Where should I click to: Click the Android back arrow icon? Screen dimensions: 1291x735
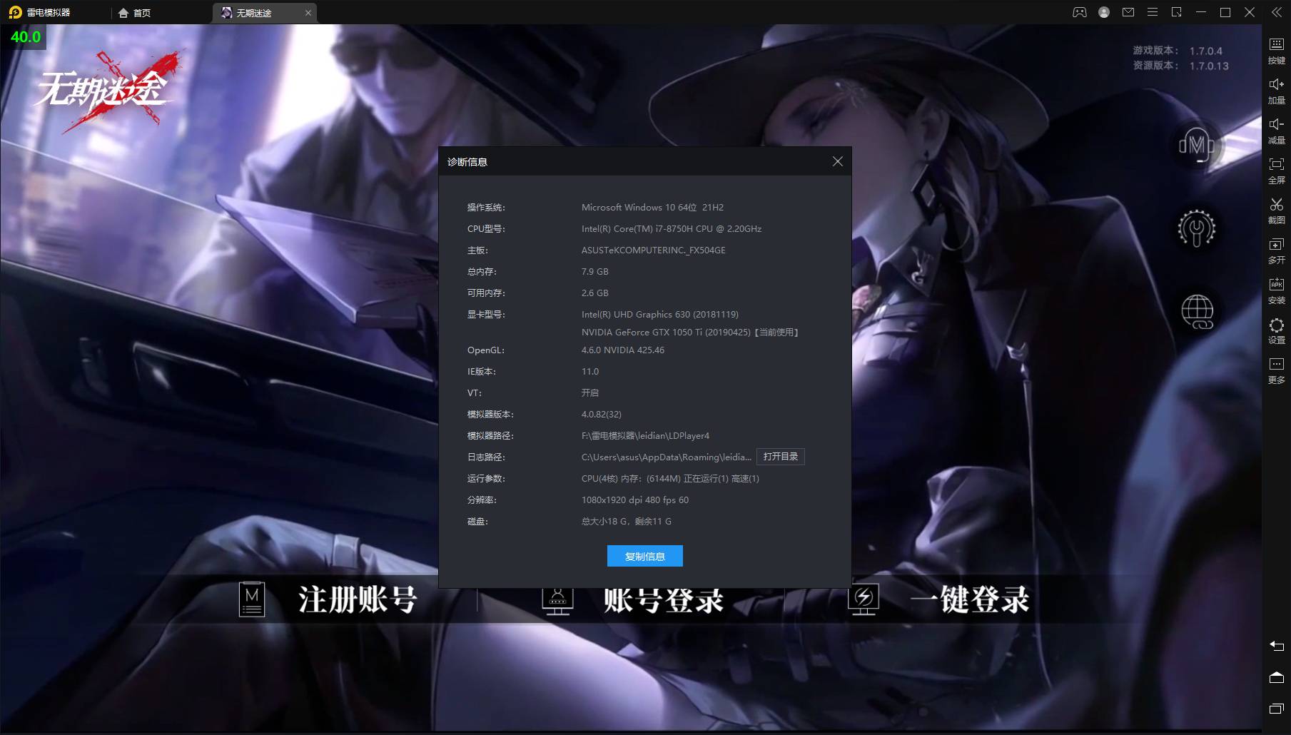point(1276,646)
